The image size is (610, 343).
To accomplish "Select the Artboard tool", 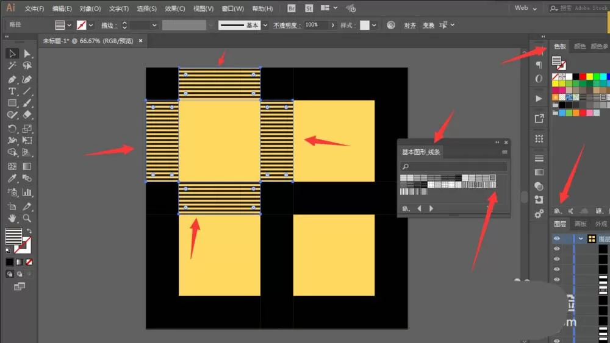I will click(x=12, y=207).
